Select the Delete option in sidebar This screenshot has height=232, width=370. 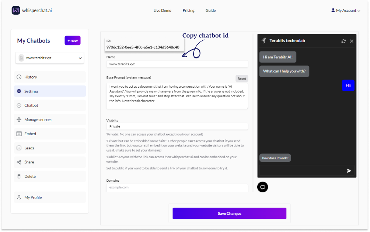[50, 176]
